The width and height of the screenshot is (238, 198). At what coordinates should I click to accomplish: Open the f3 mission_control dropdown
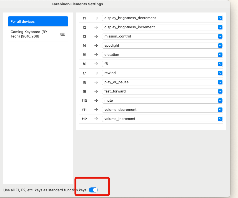coord(162,36)
